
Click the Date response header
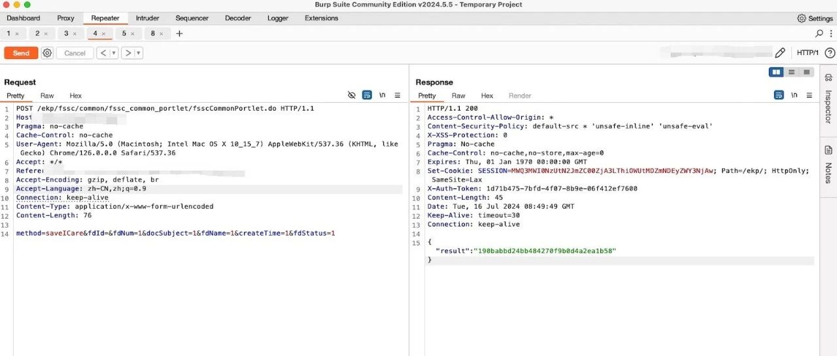tap(501, 206)
